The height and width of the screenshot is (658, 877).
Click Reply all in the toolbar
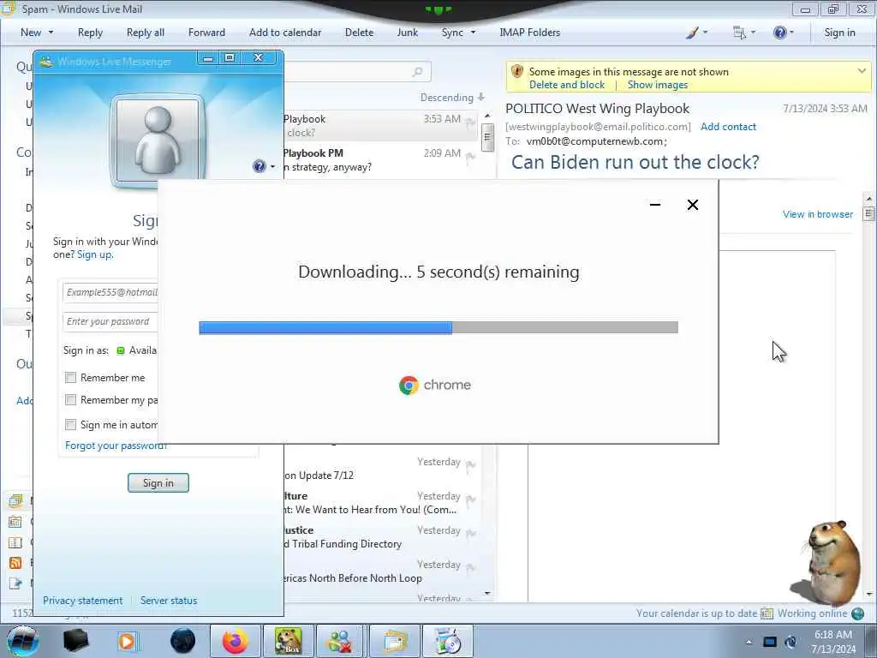click(146, 33)
